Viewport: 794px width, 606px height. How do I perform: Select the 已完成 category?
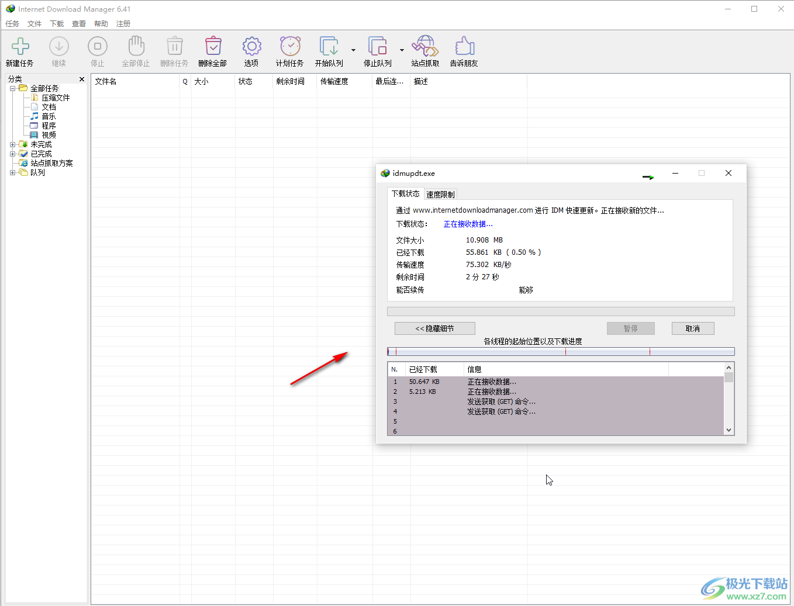[41, 154]
